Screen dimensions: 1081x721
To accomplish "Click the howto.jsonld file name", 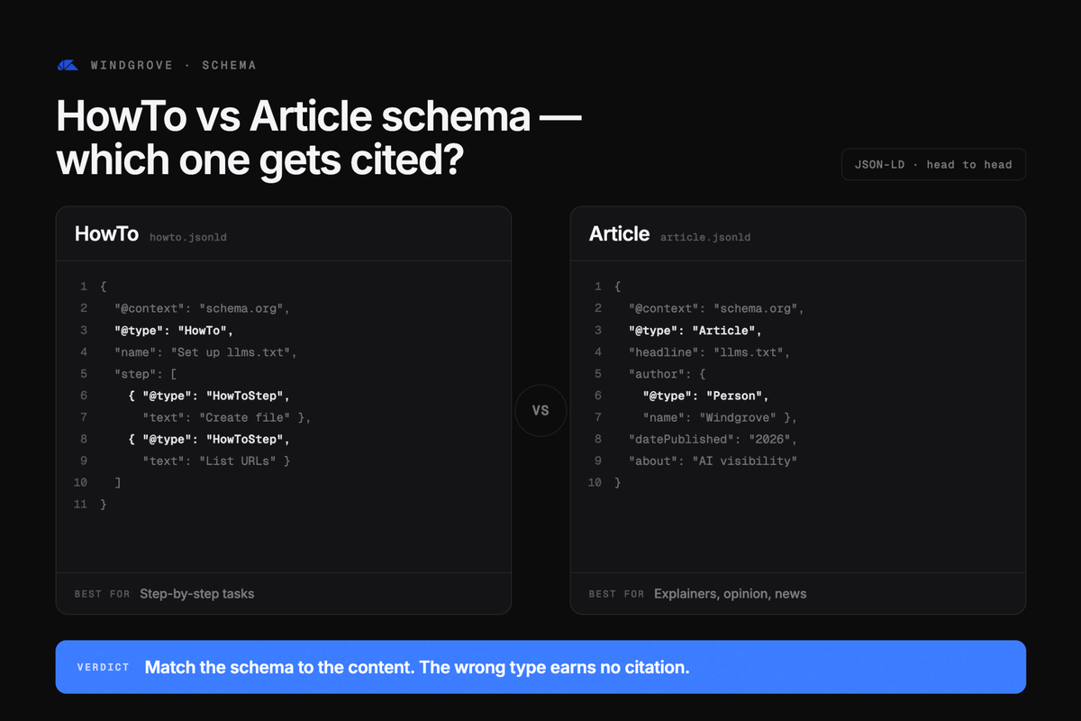I will coord(188,237).
